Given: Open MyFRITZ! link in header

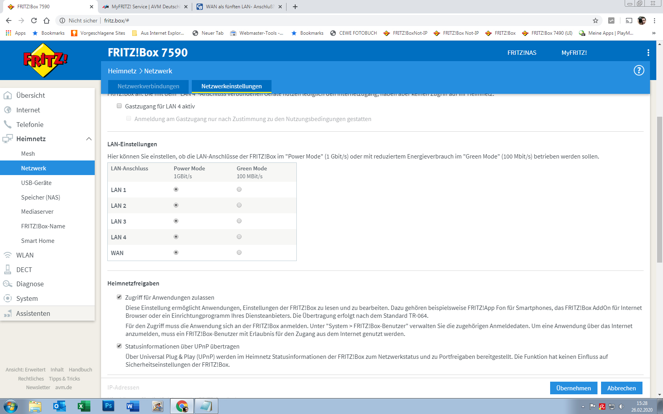Looking at the screenshot, I should [x=574, y=53].
